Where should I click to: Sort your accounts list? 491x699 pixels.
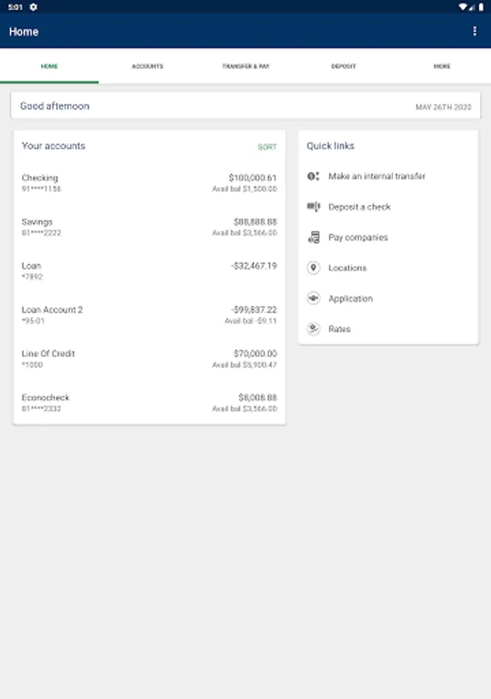tap(267, 147)
